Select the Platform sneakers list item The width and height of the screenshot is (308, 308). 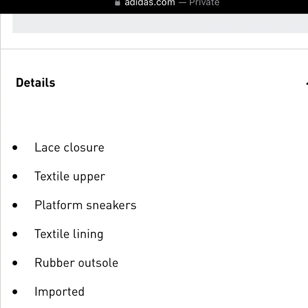(x=85, y=205)
